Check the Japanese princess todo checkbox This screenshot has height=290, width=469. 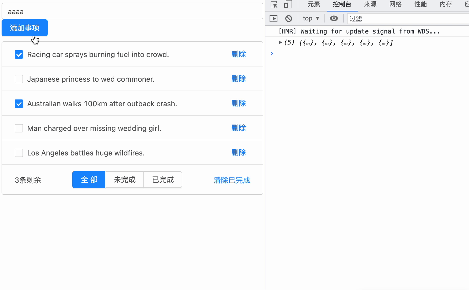pos(19,79)
